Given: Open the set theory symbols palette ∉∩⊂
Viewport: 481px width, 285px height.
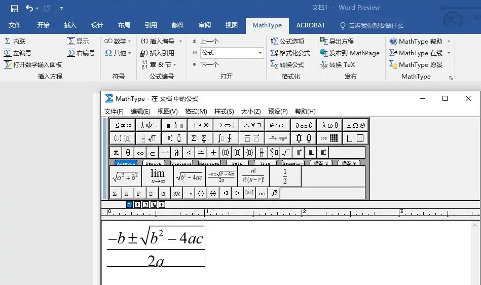Looking at the screenshot, I should (x=278, y=125).
